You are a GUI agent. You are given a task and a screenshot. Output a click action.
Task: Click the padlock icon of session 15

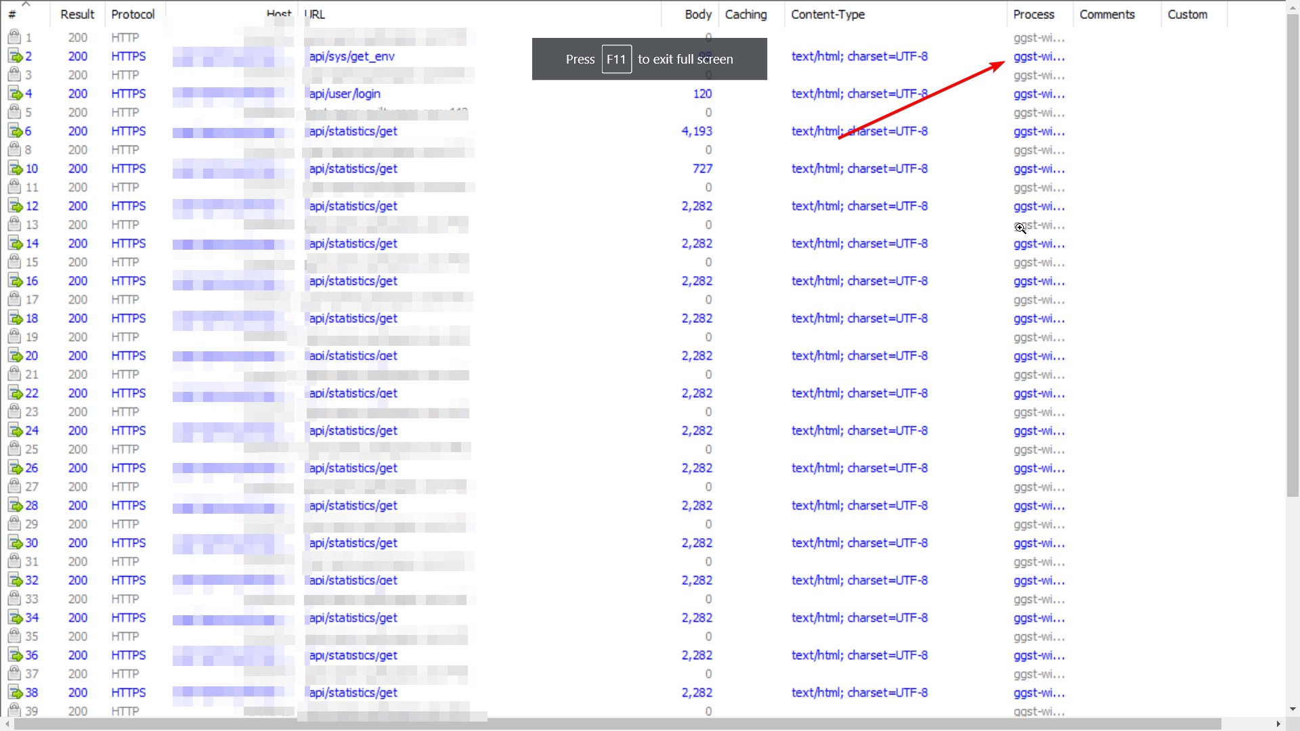(14, 262)
